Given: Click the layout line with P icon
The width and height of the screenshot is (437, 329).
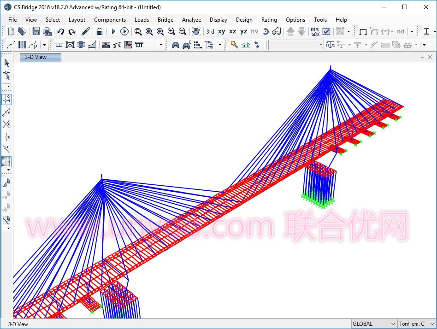Looking at the screenshot, I should click(x=33, y=45).
